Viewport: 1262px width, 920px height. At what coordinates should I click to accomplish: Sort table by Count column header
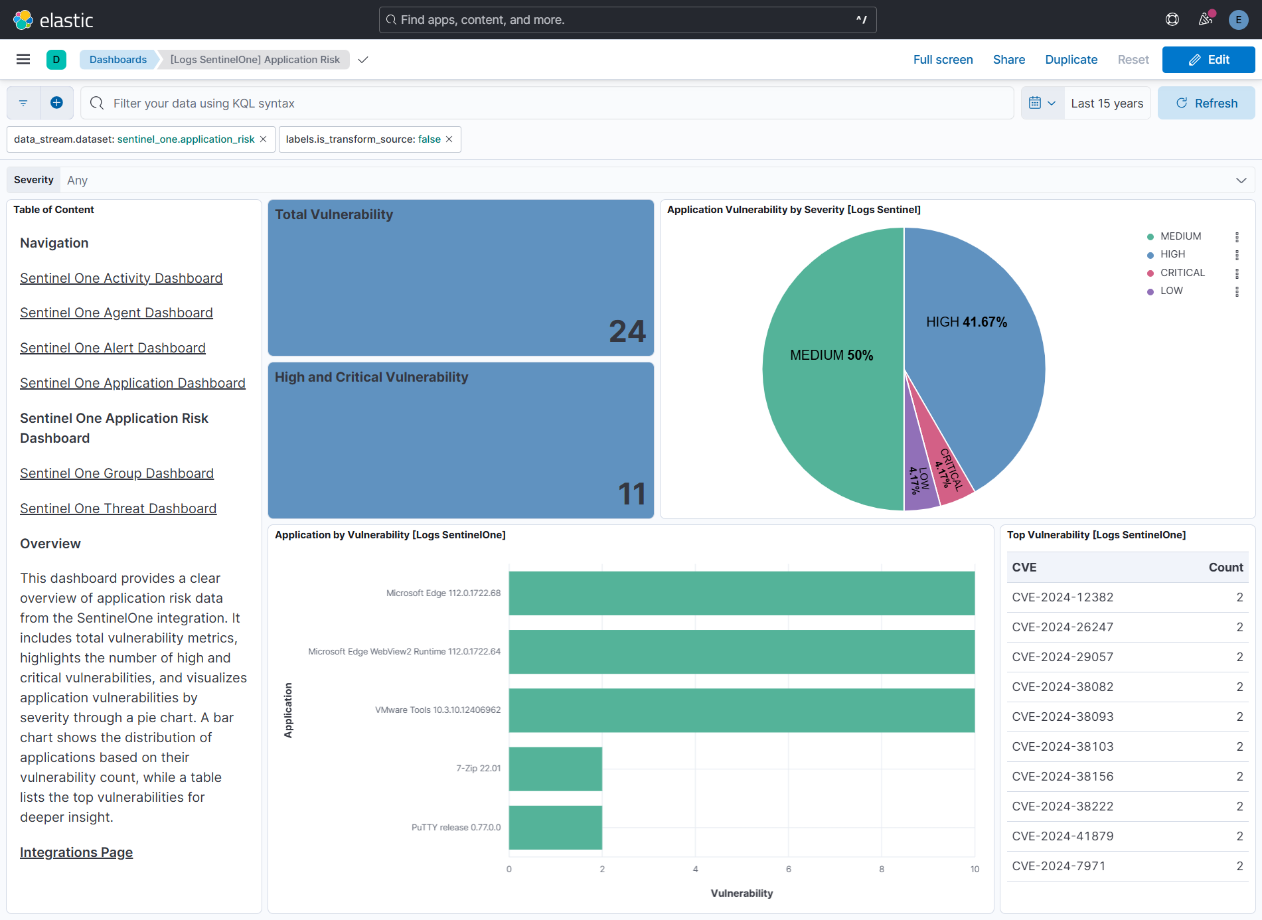tap(1225, 568)
